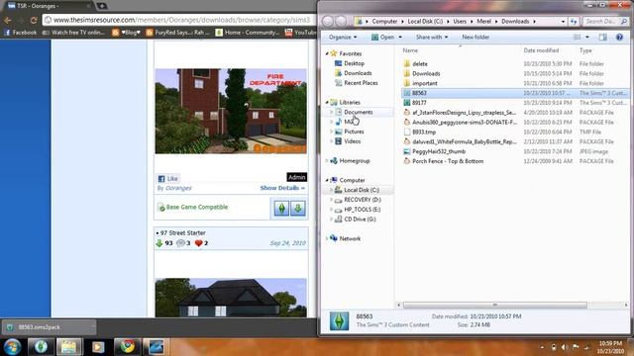
Task: Click the Chrome back arrow
Action: pyautogui.click(x=8, y=20)
